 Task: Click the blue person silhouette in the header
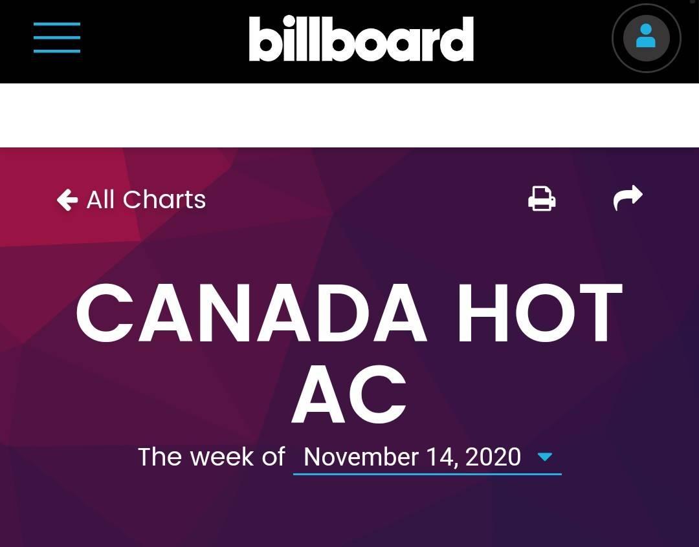645,36
